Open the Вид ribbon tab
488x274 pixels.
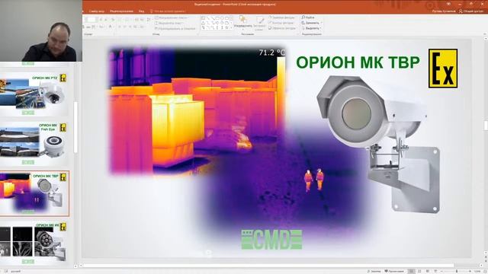pyautogui.click(x=142, y=11)
